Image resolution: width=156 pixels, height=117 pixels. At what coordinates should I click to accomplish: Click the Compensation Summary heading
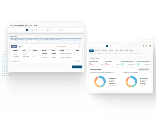[x=96, y=70]
